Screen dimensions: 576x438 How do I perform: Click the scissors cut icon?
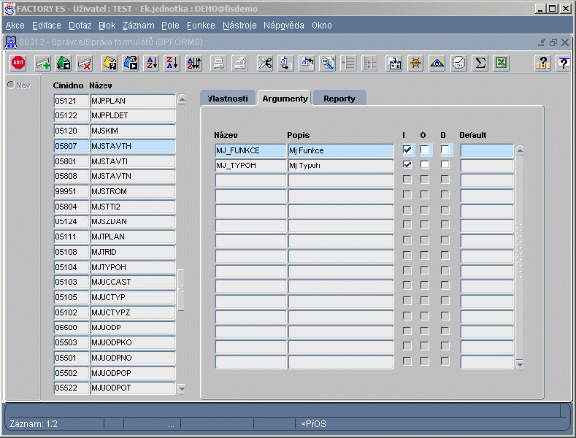click(x=265, y=64)
